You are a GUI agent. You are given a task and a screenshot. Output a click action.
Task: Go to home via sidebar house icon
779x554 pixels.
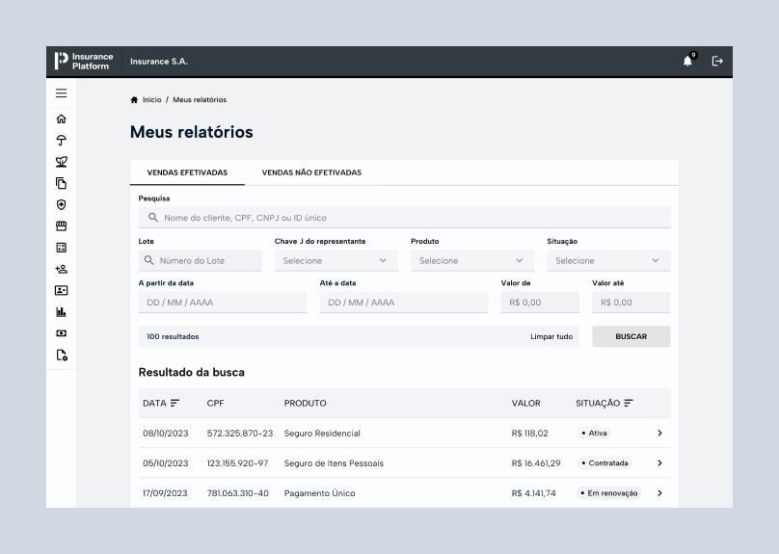pyautogui.click(x=61, y=119)
